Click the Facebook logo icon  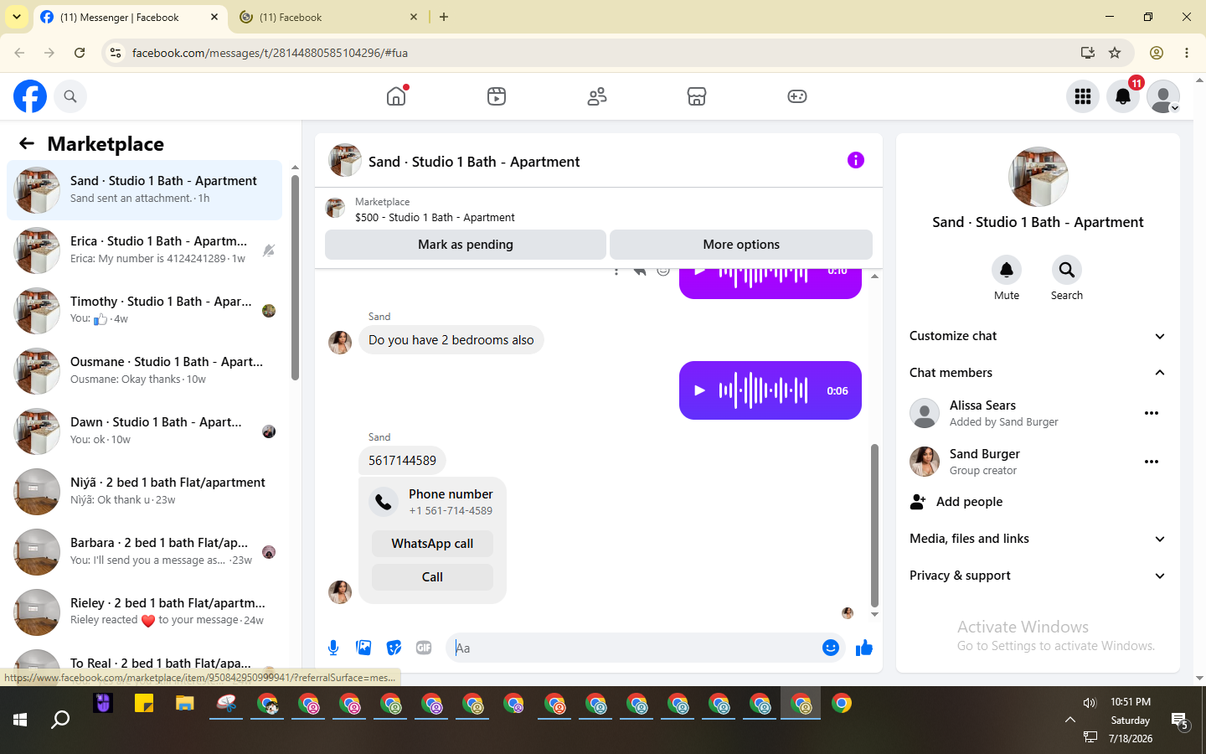[30, 96]
